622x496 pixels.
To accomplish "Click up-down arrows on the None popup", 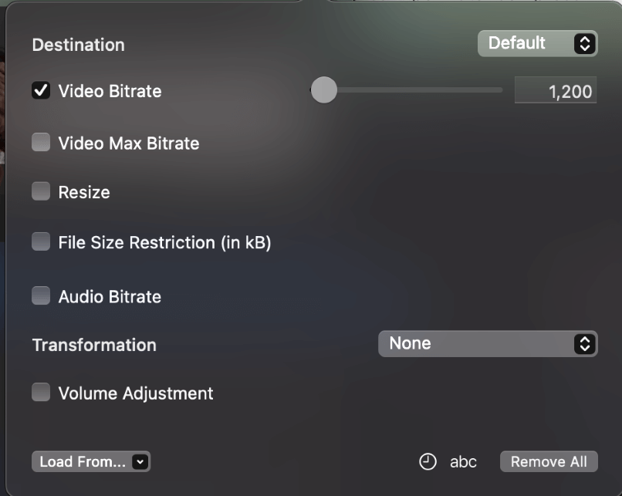I will [x=584, y=344].
